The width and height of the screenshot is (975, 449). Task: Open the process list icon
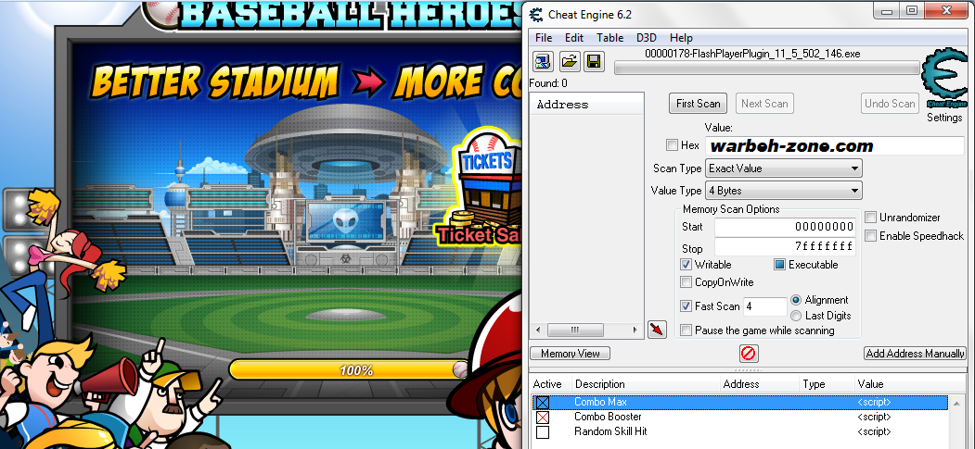543,61
